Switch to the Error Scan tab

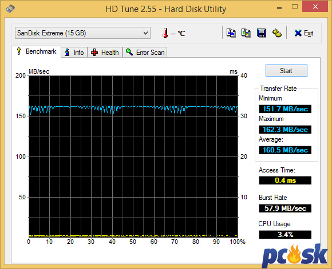tap(145, 52)
